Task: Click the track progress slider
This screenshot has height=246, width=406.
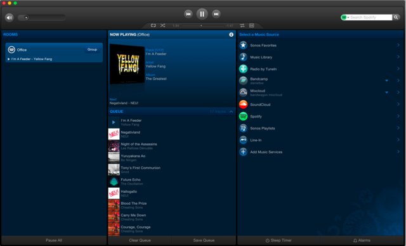Action: pyautogui.click(x=203, y=25)
